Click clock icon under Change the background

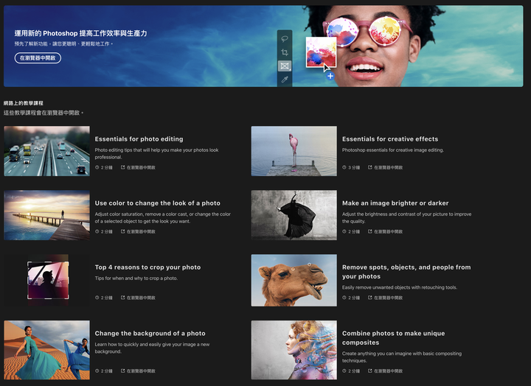click(97, 371)
